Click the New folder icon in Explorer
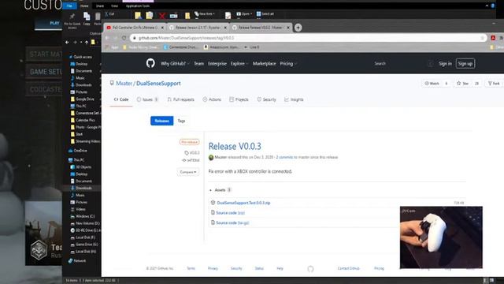Screen dimensions: 504x284 [187, 16]
